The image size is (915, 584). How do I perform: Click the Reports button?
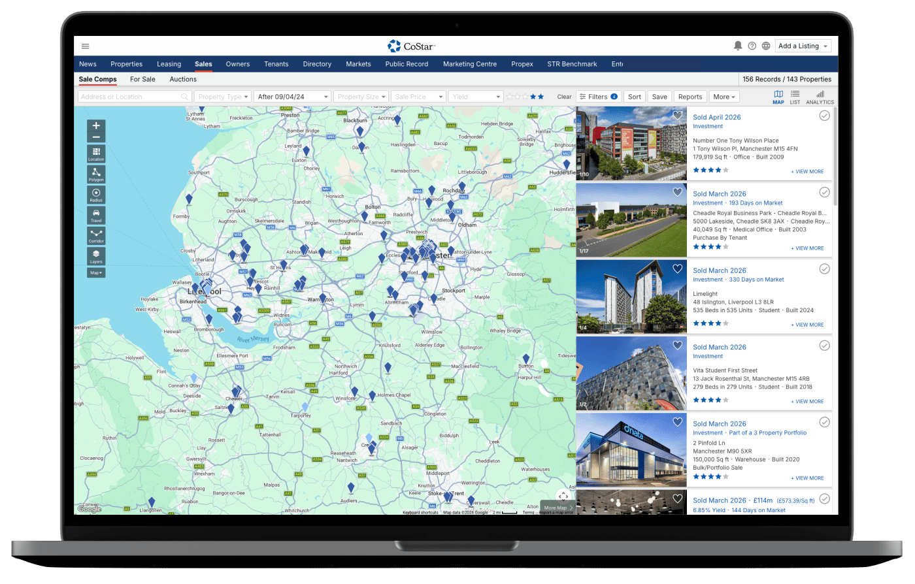coord(690,97)
